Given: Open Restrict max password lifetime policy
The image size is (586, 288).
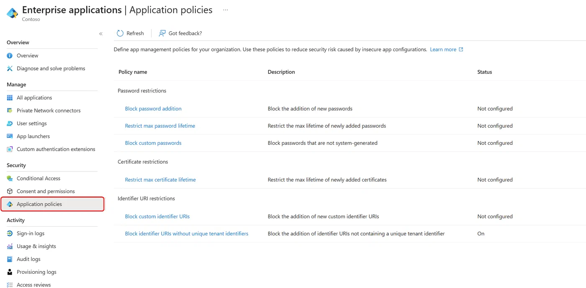Looking at the screenshot, I should (x=160, y=126).
